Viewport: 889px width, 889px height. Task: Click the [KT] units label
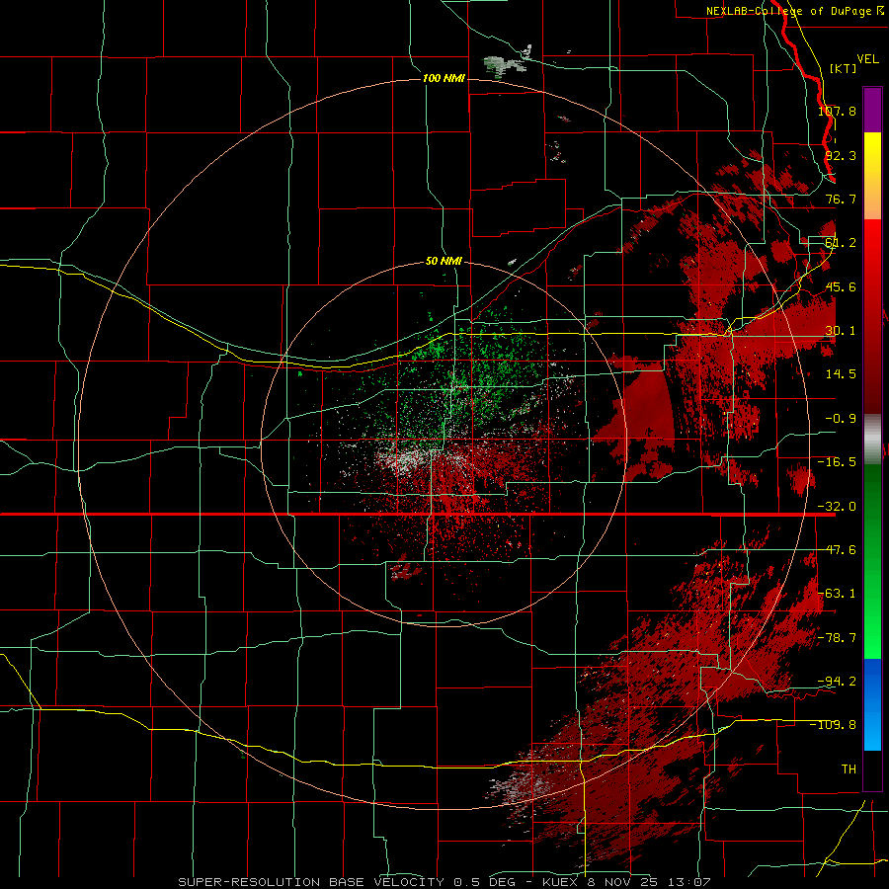843,68
